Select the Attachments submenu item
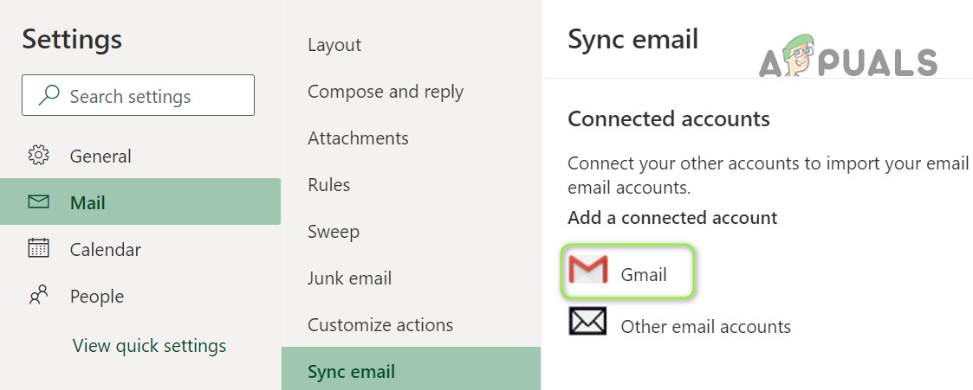This screenshot has width=973, height=390. click(x=358, y=138)
